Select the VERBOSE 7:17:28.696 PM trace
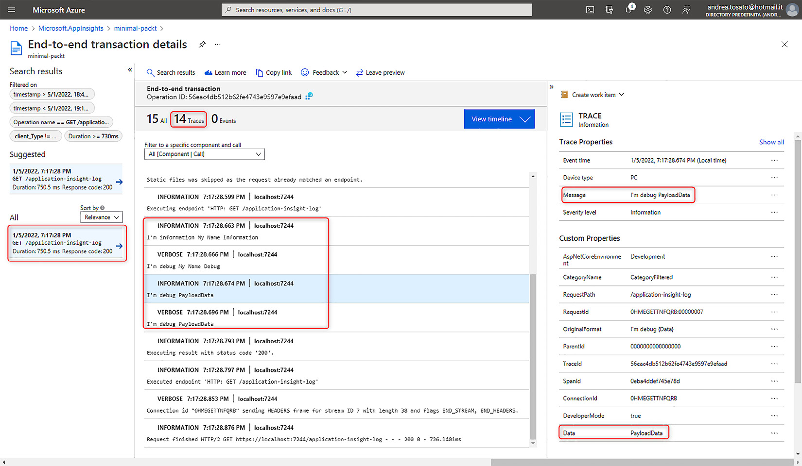Image resolution: width=802 pixels, height=466 pixels. point(336,317)
